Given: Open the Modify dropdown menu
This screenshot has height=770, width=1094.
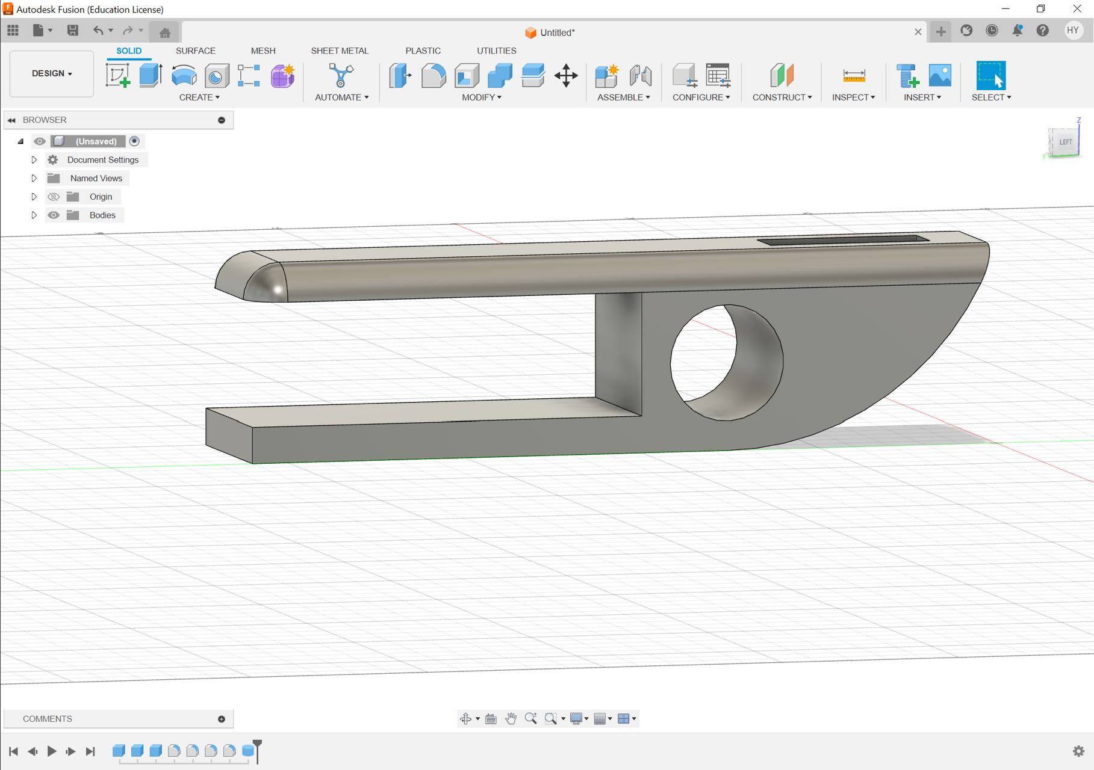Looking at the screenshot, I should (480, 97).
